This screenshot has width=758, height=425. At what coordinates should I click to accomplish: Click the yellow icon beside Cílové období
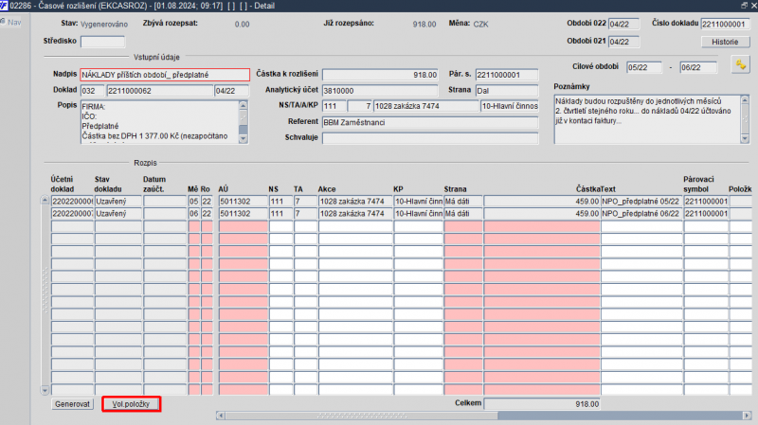coord(740,63)
